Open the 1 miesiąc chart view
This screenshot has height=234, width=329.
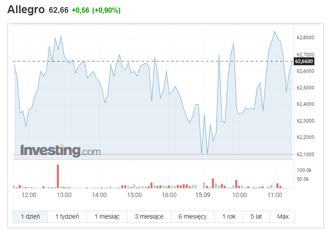pos(107,216)
